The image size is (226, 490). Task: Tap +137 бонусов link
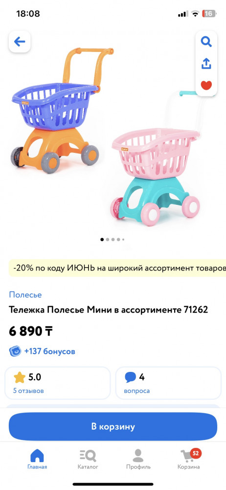(49, 351)
